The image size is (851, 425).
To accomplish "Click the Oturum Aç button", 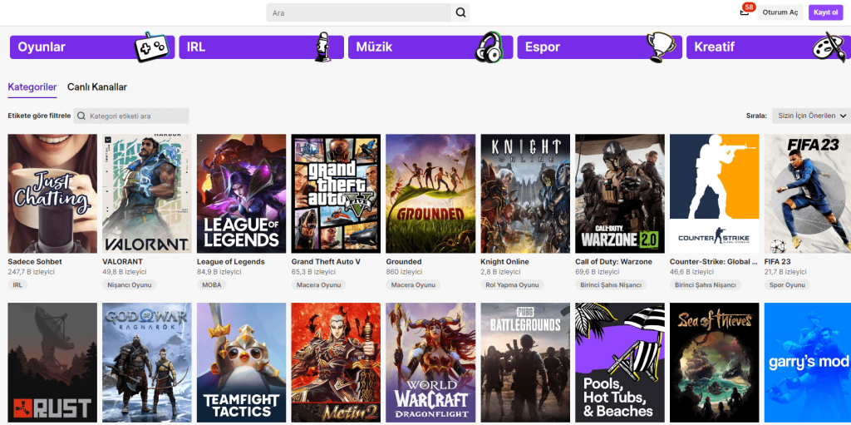I will pyautogui.click(x=780, y=12).
